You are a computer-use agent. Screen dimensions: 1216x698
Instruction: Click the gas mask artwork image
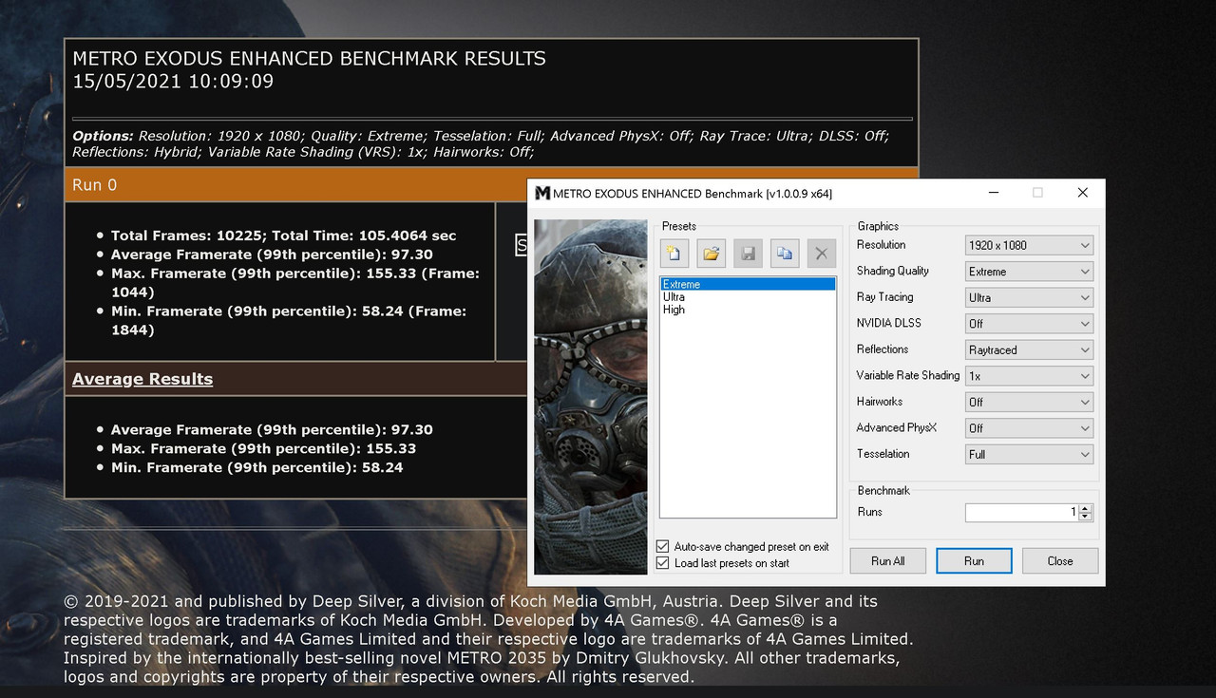590,397
